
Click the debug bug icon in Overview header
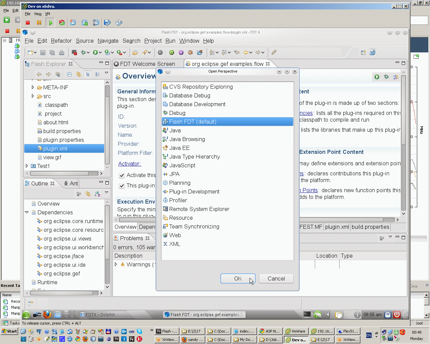pos(386,77)
